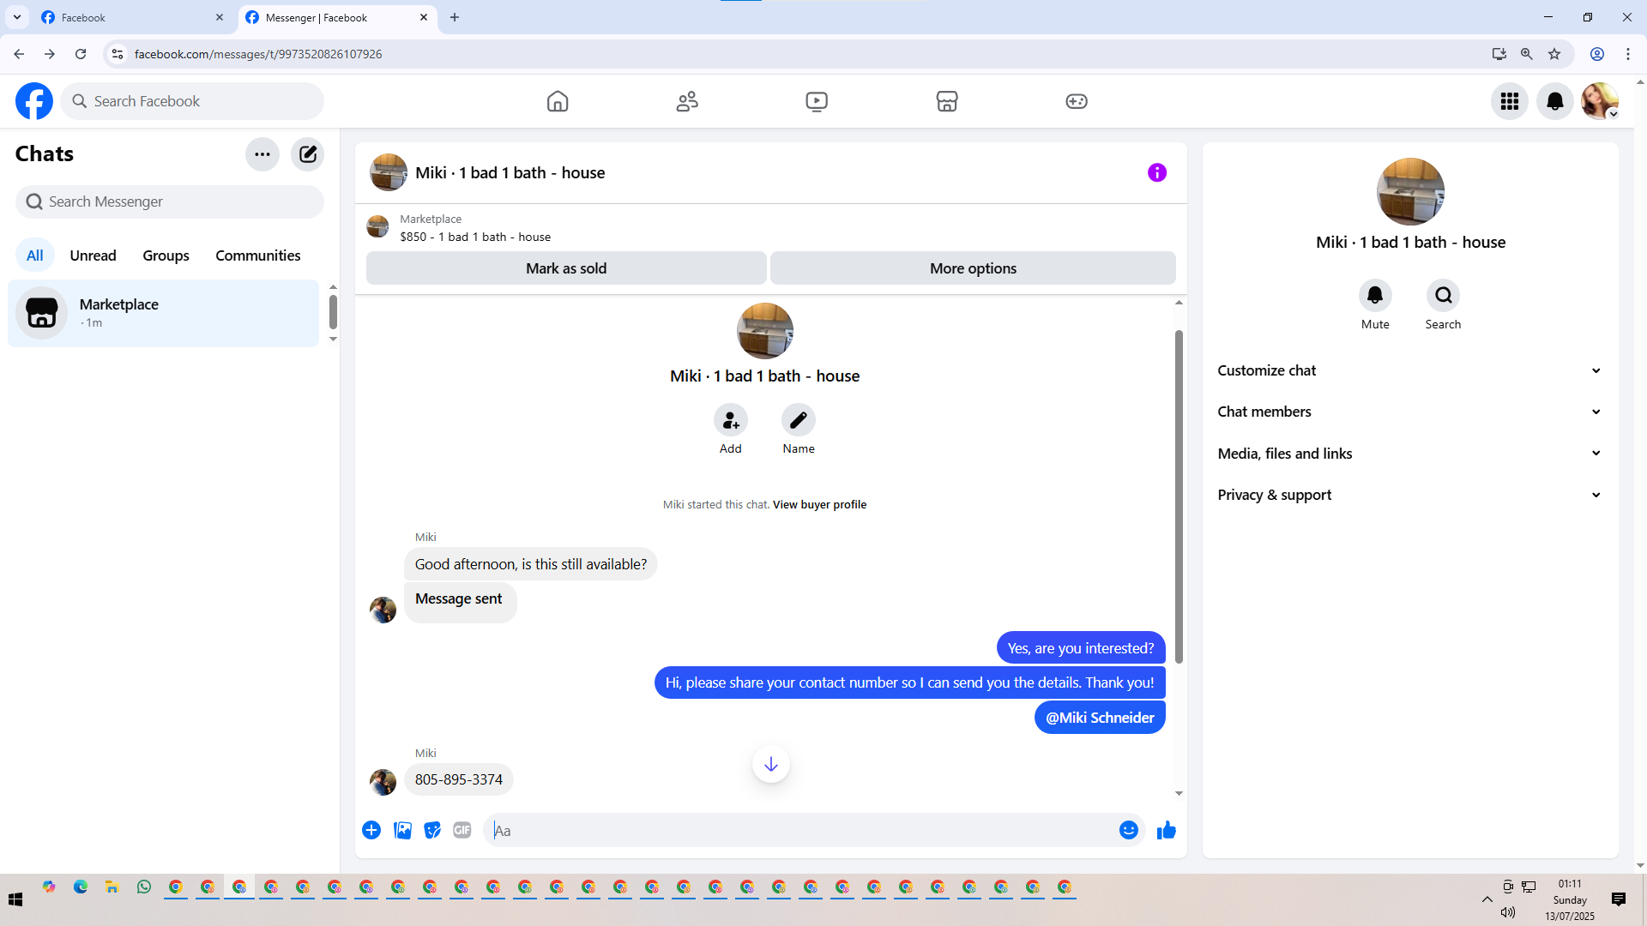
Task: Open Marketplace from top navigation
Action: click(x=946, y=101)
